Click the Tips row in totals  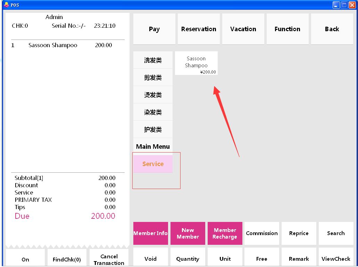pos(65,207)
